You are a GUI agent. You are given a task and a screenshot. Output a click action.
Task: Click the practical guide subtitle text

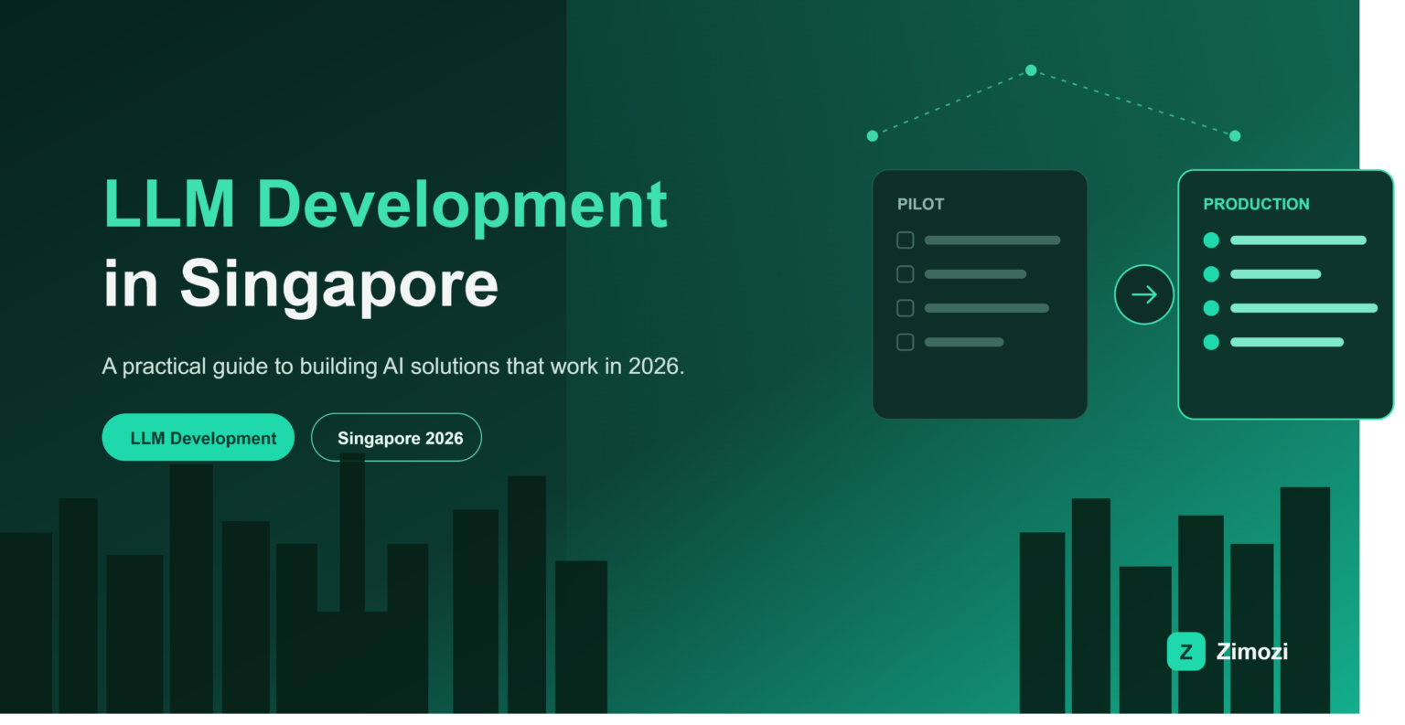393,367
